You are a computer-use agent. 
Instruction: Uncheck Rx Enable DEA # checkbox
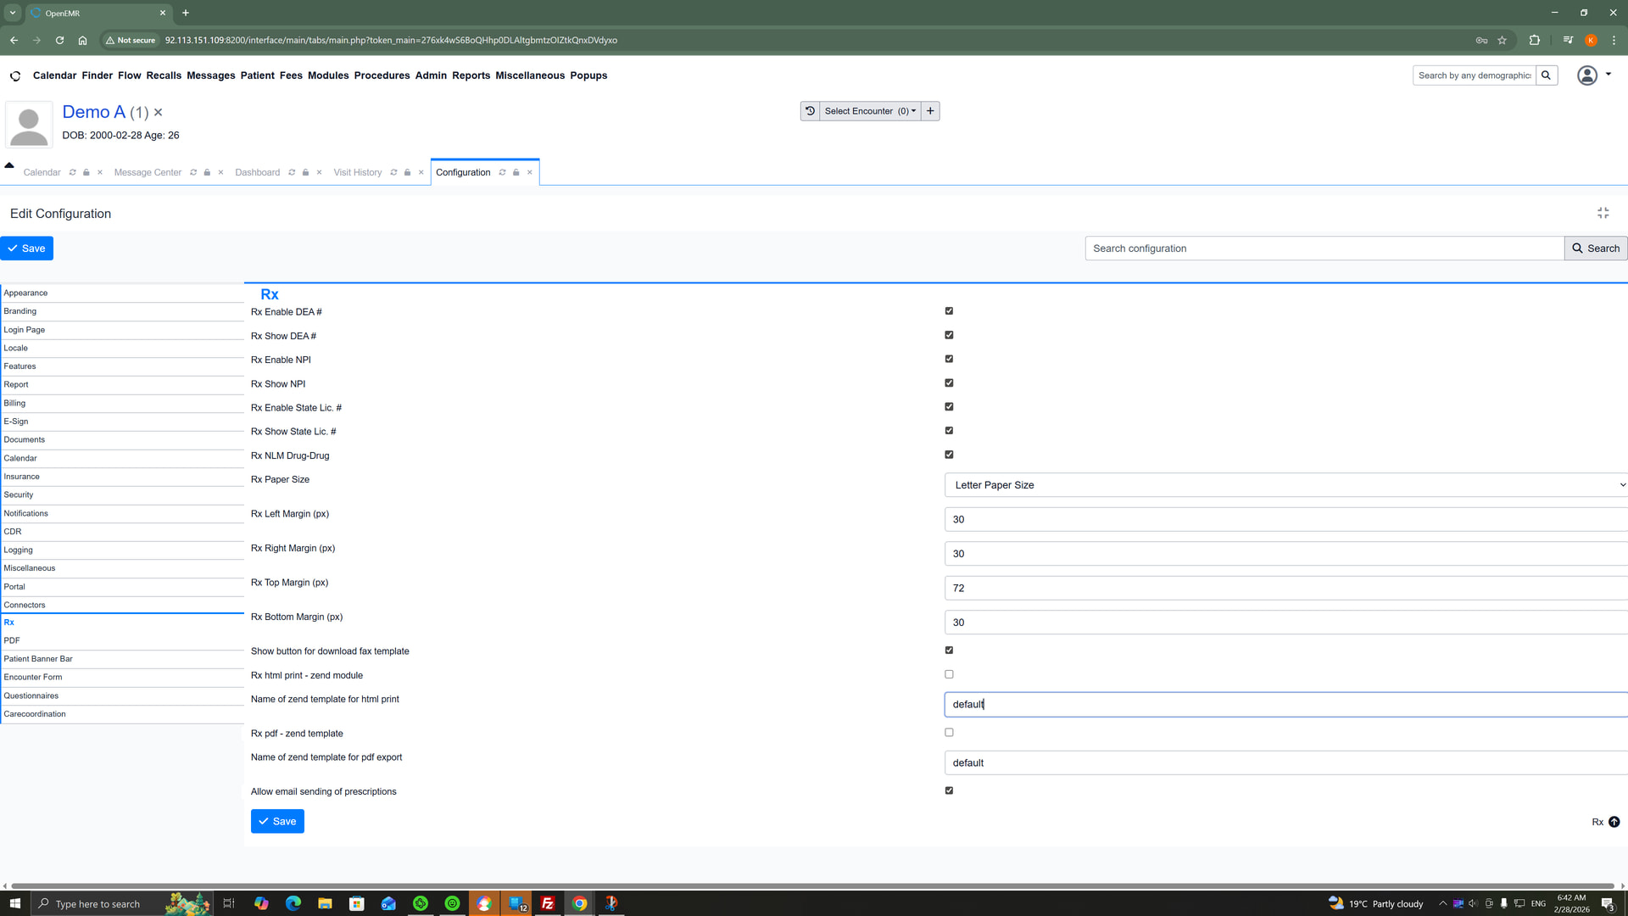coord(949,311)
